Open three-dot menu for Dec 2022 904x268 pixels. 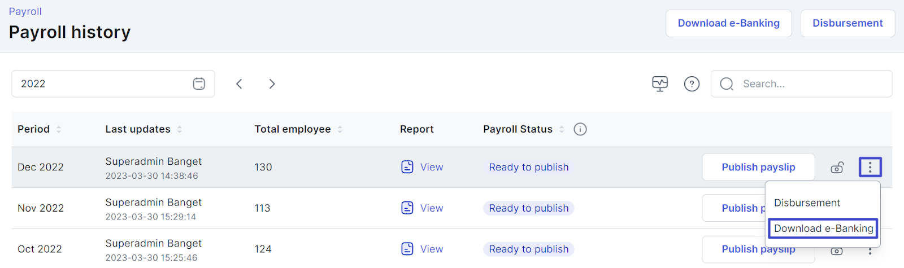(870, 167)
